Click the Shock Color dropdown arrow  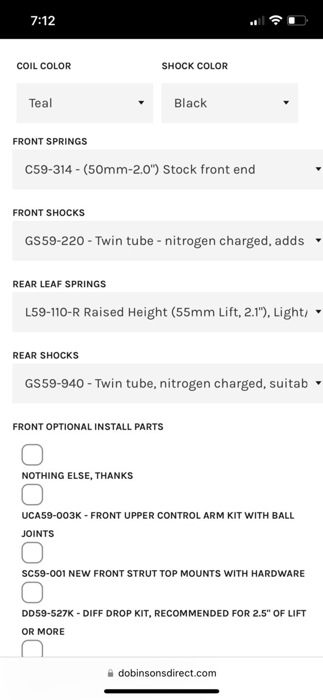(286, 103)
